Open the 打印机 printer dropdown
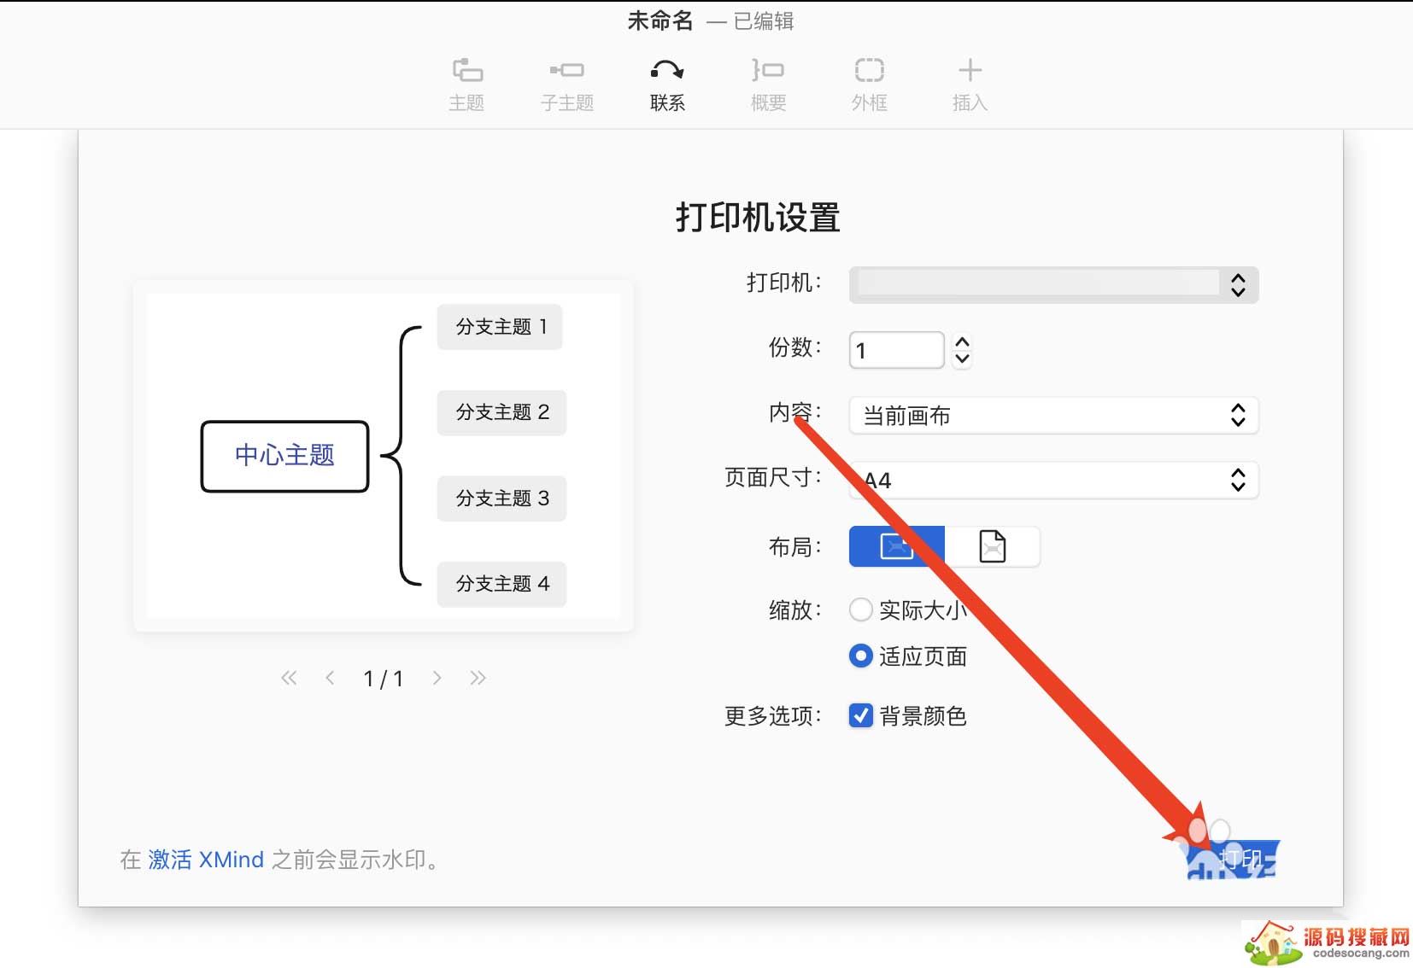The image size is (1413, 968). point(1053,285)
